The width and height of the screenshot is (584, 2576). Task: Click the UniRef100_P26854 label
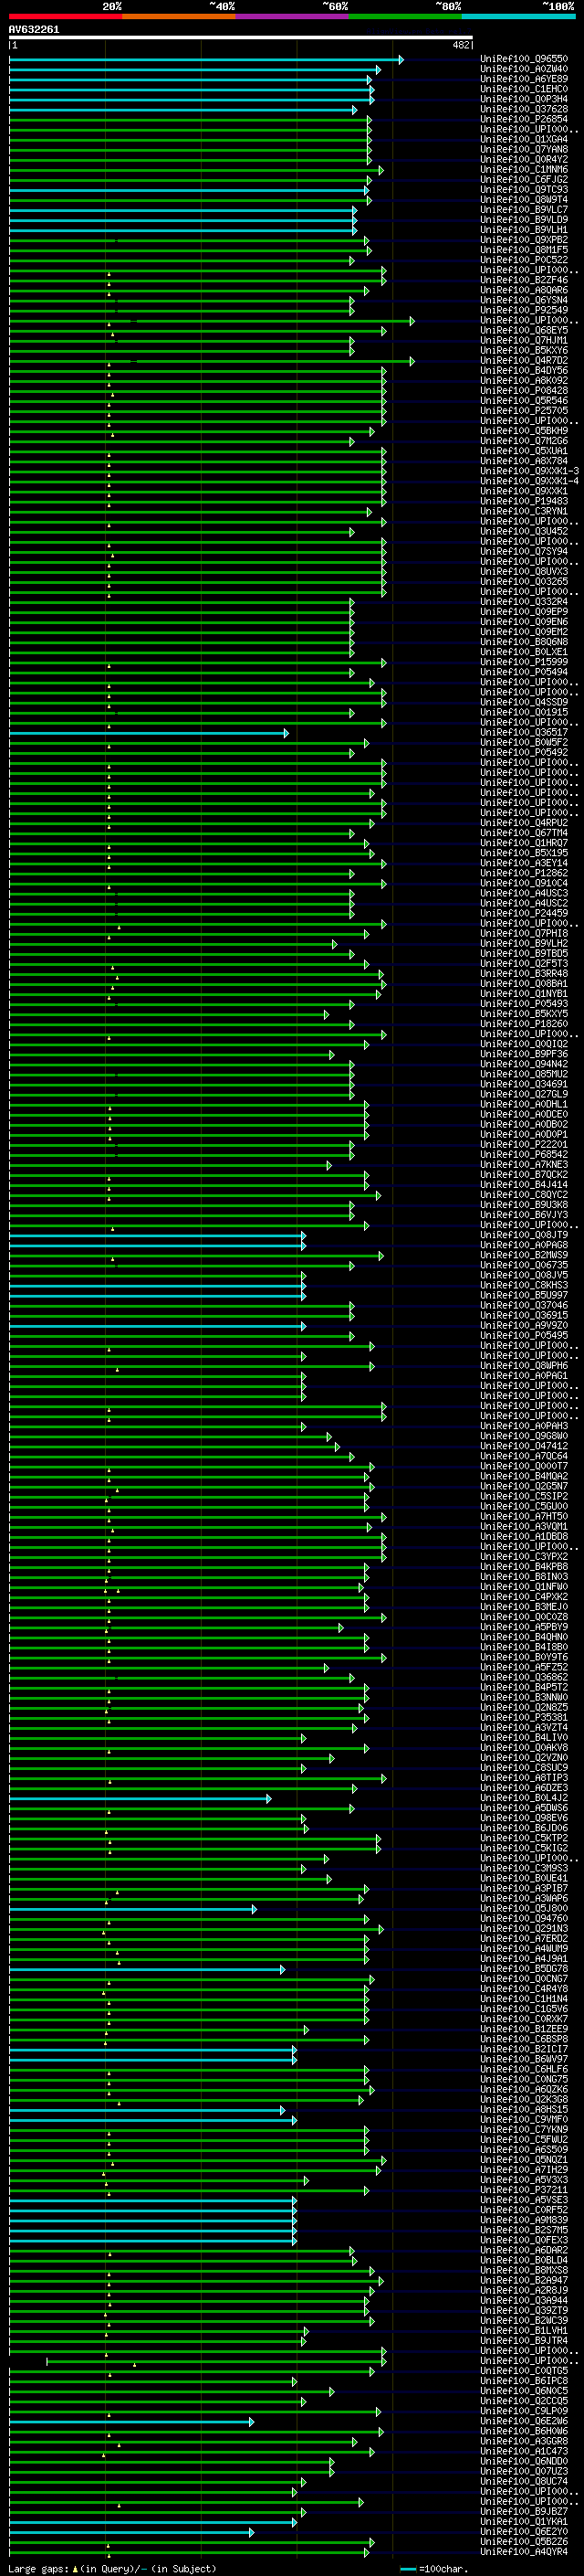[524, 119]
